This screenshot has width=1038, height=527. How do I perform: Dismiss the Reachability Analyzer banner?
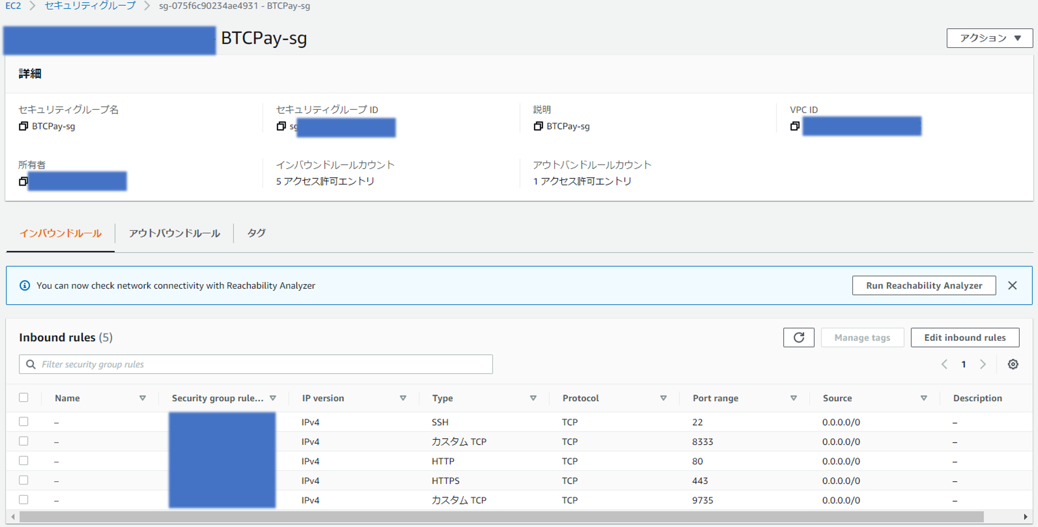coord(1012,285)
